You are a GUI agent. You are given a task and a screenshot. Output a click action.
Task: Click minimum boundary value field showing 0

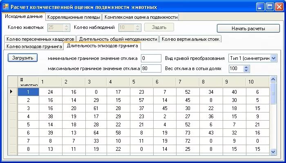click(151, 58)
